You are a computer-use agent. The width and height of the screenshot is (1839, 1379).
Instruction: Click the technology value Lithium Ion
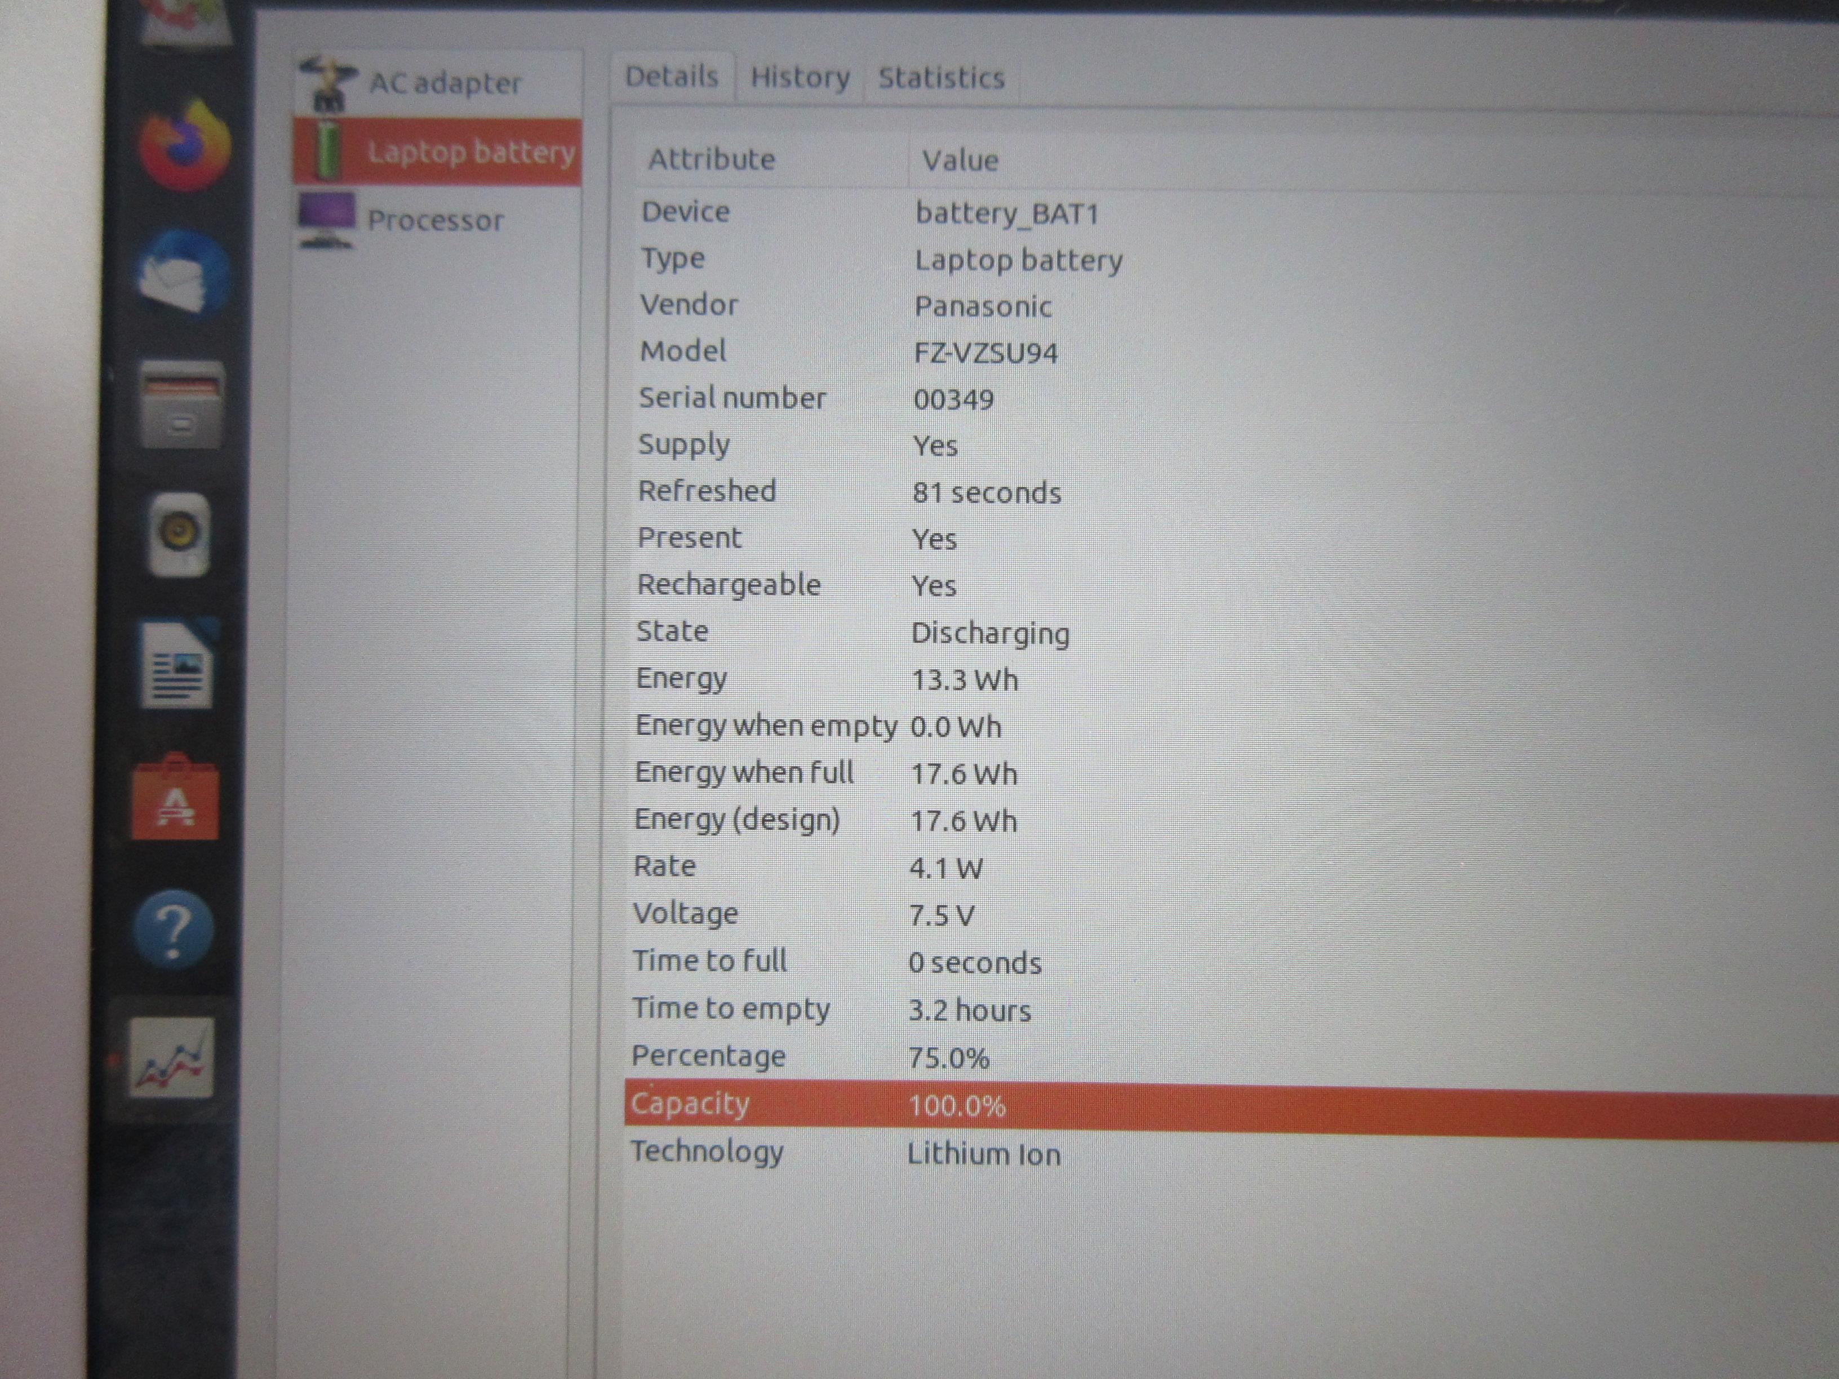point(984,1155)
